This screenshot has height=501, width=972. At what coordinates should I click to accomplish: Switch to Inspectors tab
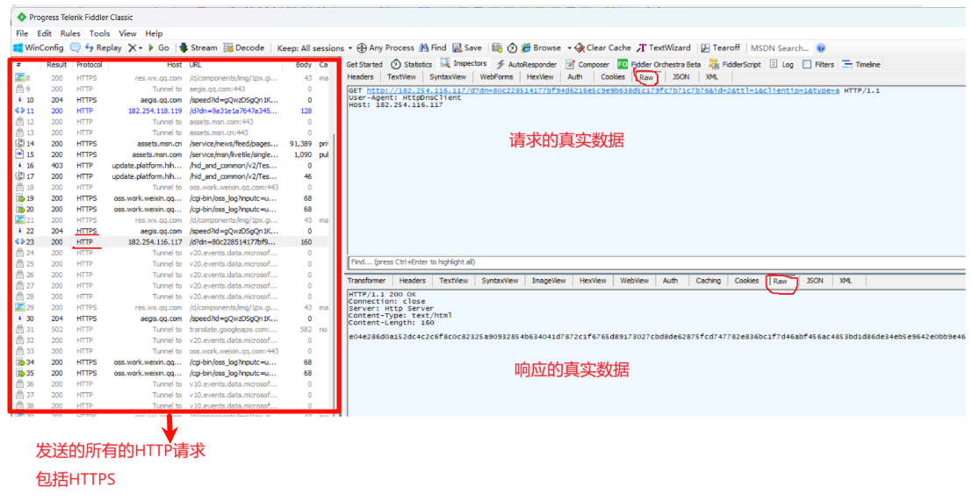click(464, 64)
